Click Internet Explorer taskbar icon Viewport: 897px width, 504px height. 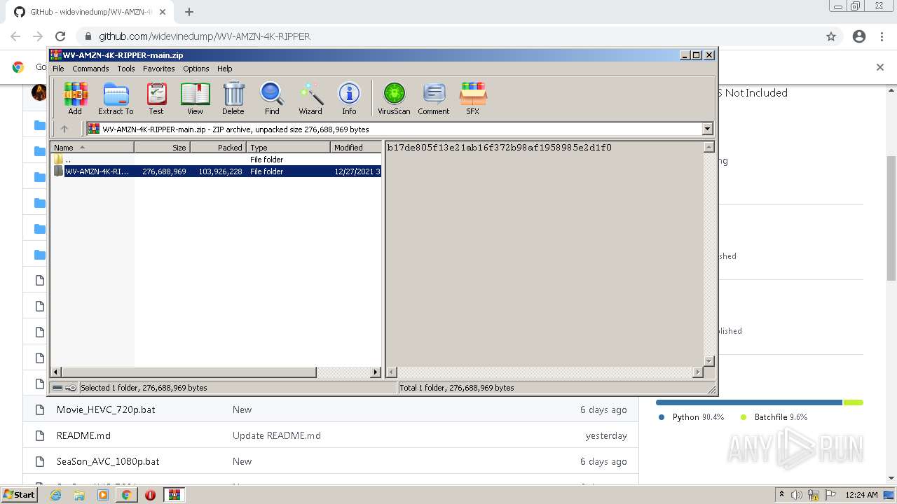[x=55, y=495]
